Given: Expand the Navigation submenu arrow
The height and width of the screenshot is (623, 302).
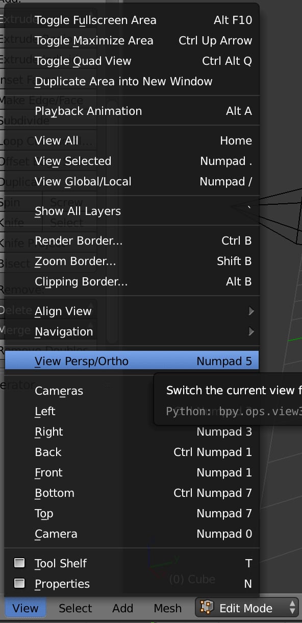Looking at the screenshot, I should (250, 331).
